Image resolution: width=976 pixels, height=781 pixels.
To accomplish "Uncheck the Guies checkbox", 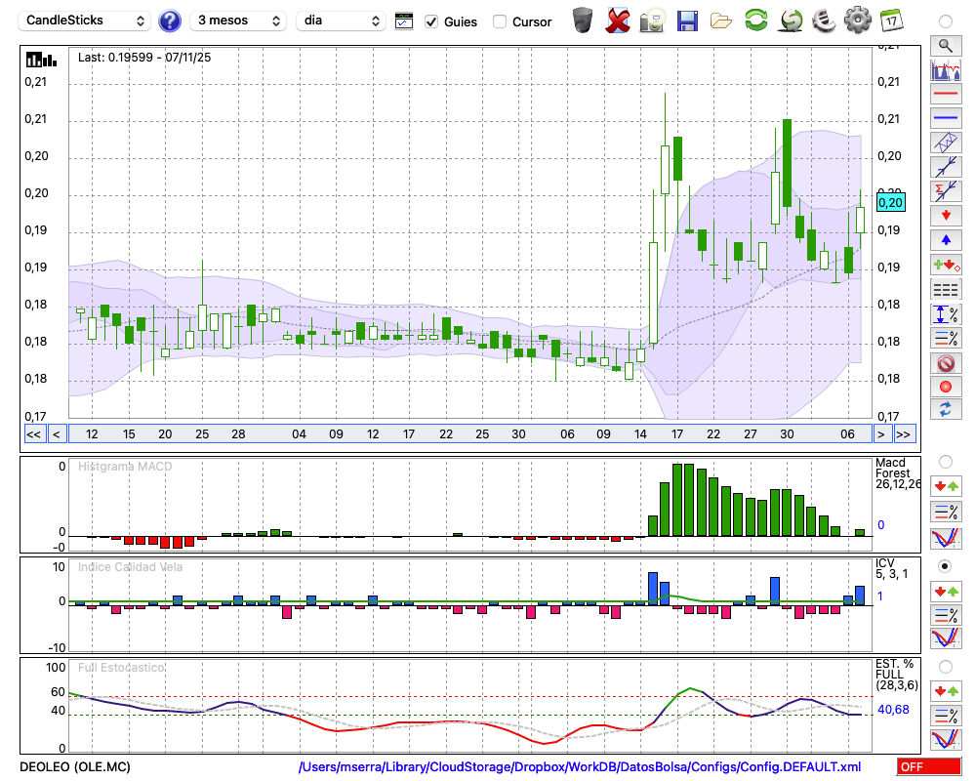I will tap(432, 21).
